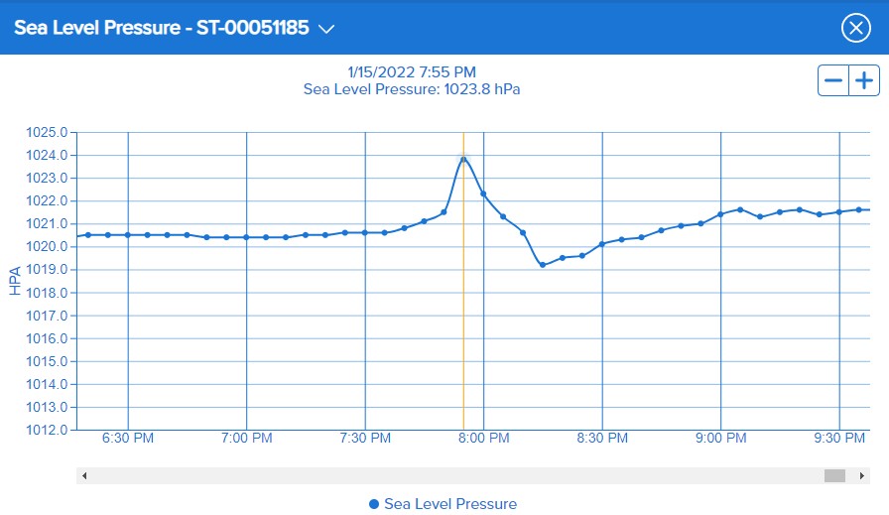Expand the chevron beside the ST-00051185 title

pyautogui.click(x=326, y=29)
